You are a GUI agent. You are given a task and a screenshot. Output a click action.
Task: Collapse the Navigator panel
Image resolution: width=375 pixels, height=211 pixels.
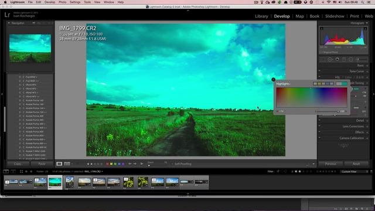(9, 23)
